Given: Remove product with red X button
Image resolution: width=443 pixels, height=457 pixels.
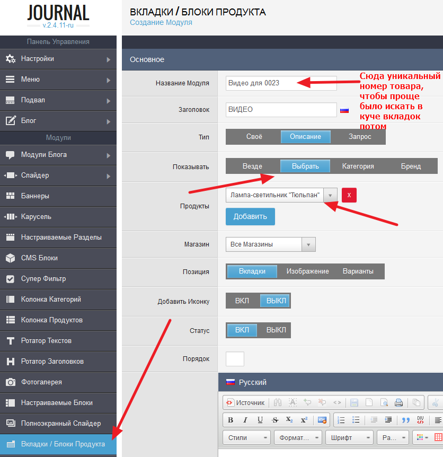Looking at the screenshot, I should point(349,195).
